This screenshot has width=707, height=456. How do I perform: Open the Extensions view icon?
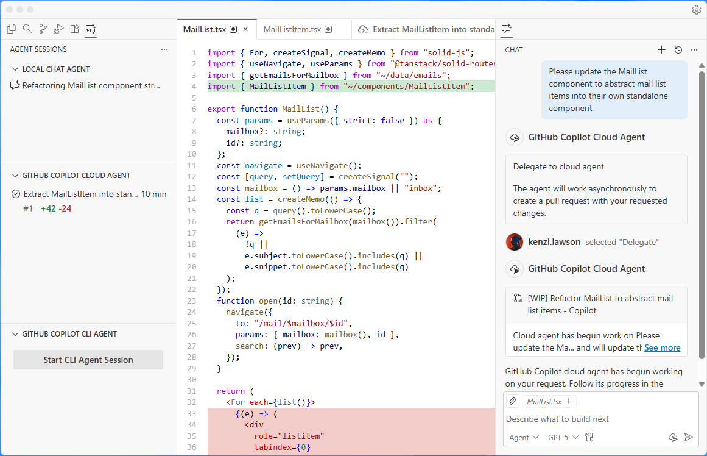pos(75,29)
